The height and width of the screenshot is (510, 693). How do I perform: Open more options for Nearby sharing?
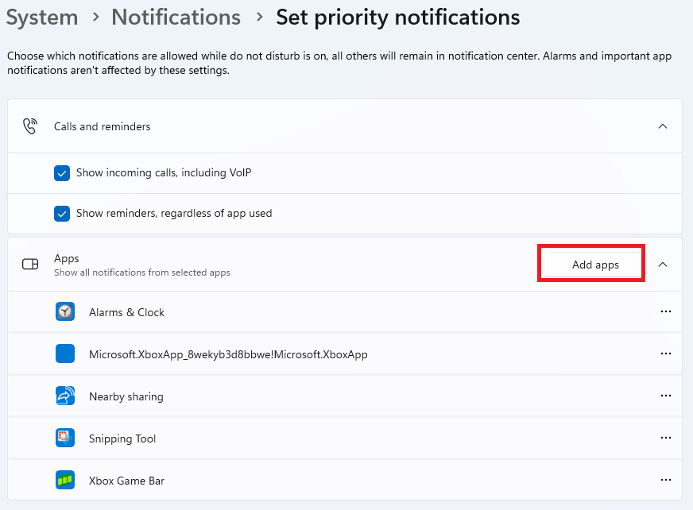665,396
